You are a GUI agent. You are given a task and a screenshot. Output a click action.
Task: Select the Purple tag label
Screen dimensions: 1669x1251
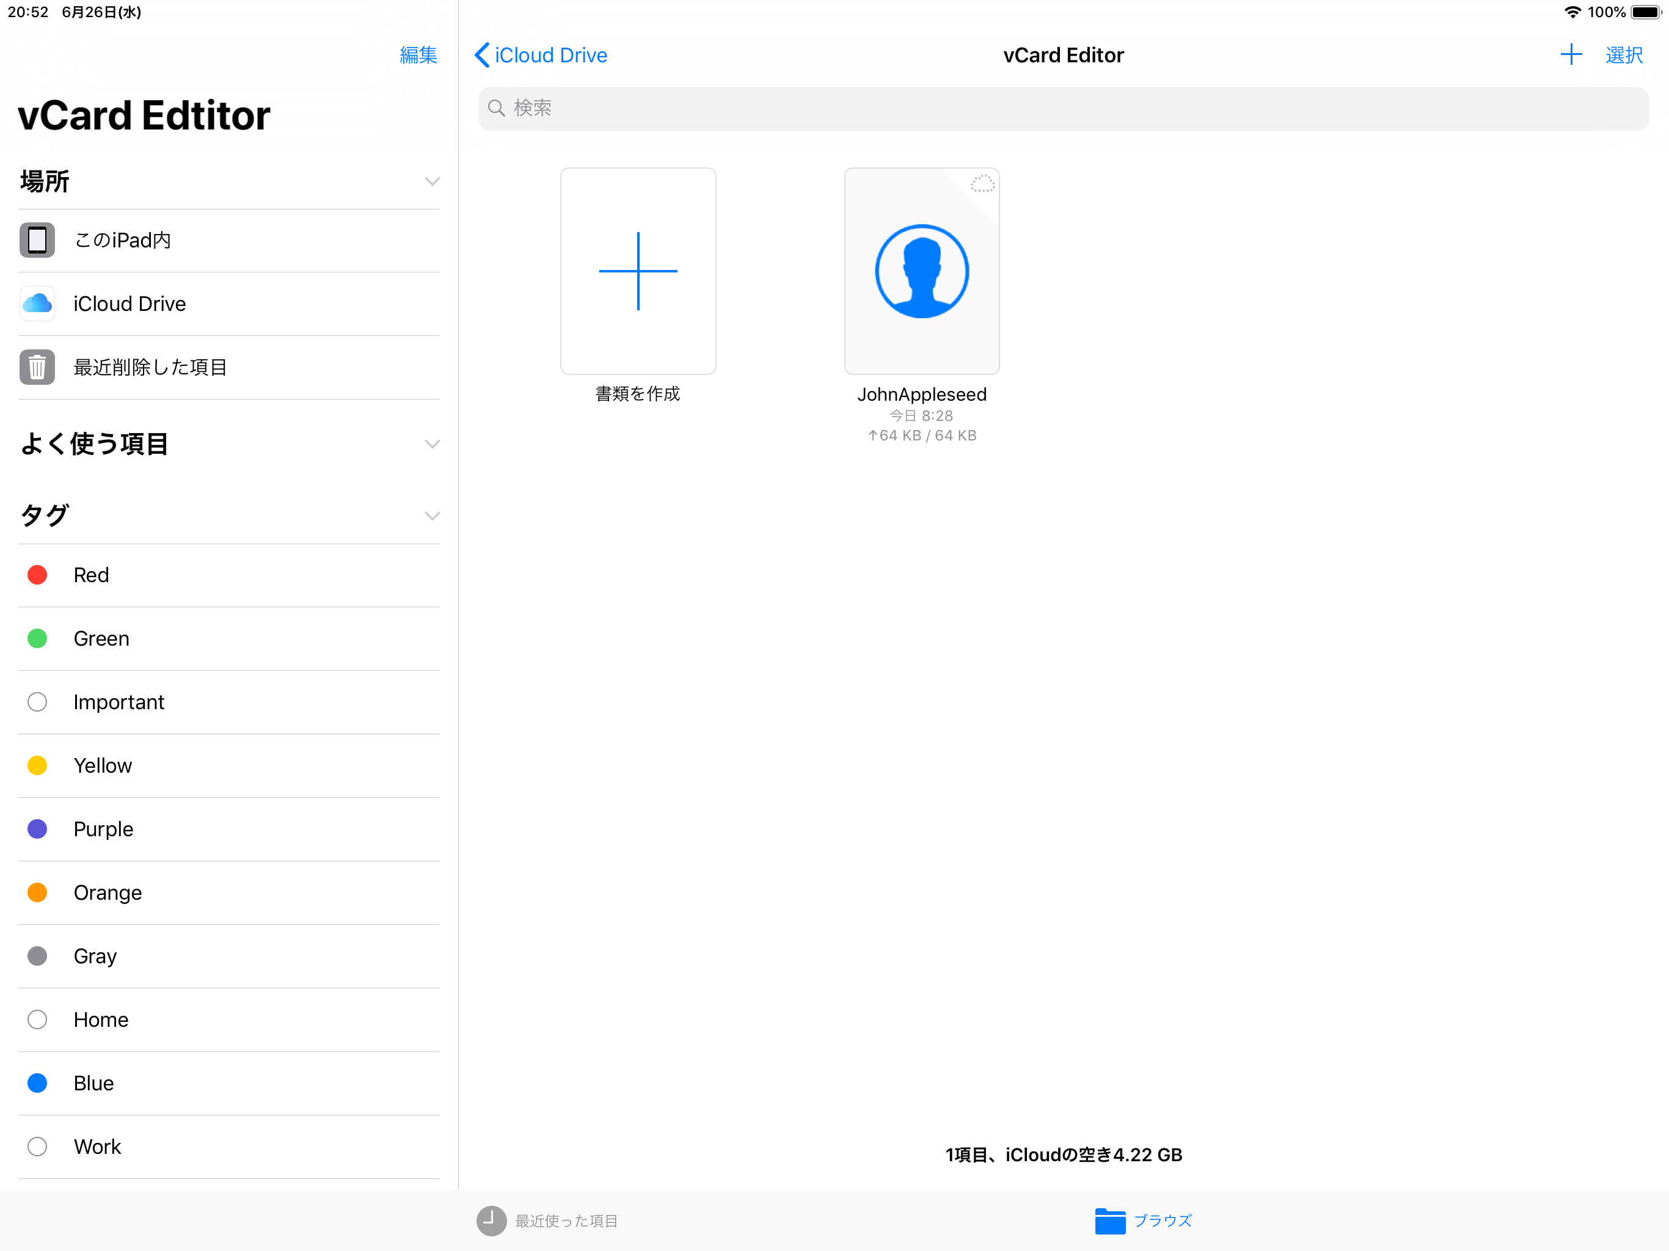103,830
